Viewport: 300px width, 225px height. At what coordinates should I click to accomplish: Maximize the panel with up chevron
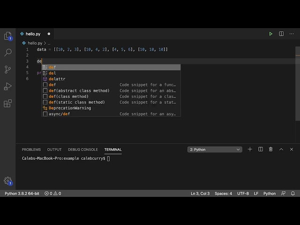coord(281,149)
